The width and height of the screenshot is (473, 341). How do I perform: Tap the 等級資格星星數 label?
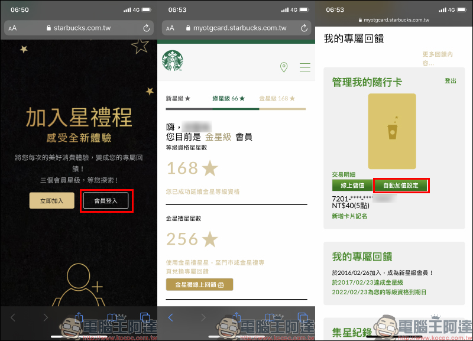(x=186, y=147)
